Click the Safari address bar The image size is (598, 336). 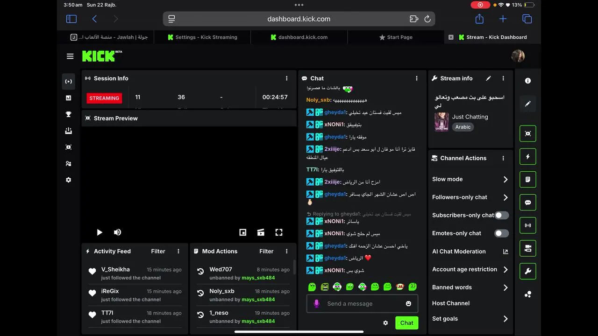click(299, 19)
